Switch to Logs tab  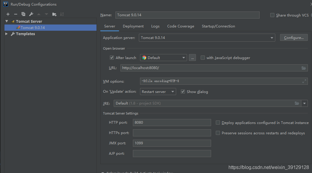click(155, 26)
